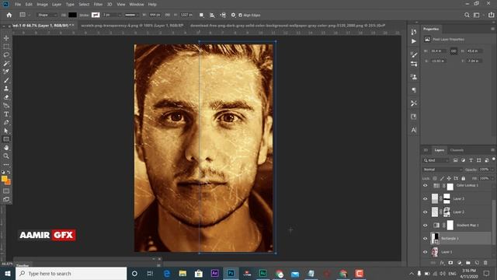Open the stroke line type dropdown
497x280 pixels.
coord(131,15)
